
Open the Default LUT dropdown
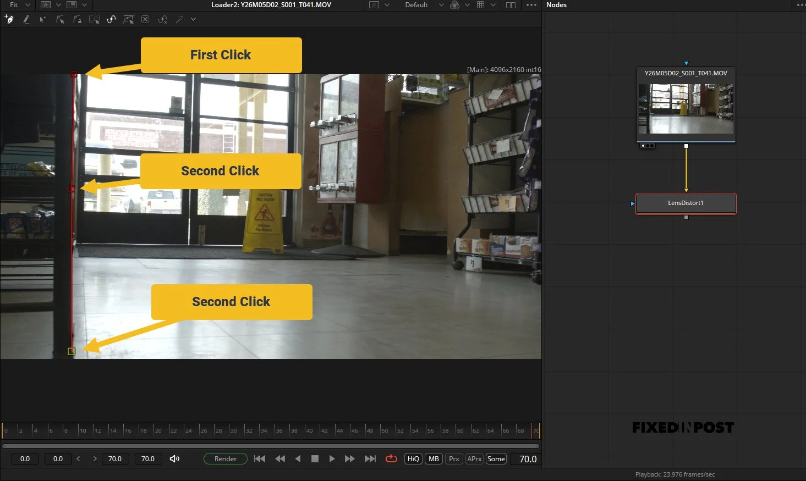pyautogui.click(x=424, y=5)
